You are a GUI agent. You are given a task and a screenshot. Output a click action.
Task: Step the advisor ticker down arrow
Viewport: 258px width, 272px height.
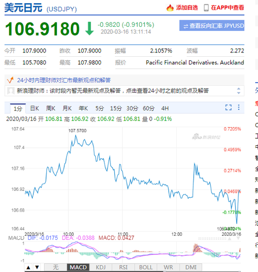(239, 93)
